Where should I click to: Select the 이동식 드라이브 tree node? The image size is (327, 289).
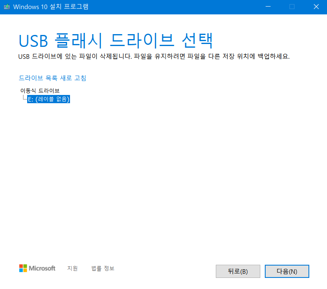40,90
